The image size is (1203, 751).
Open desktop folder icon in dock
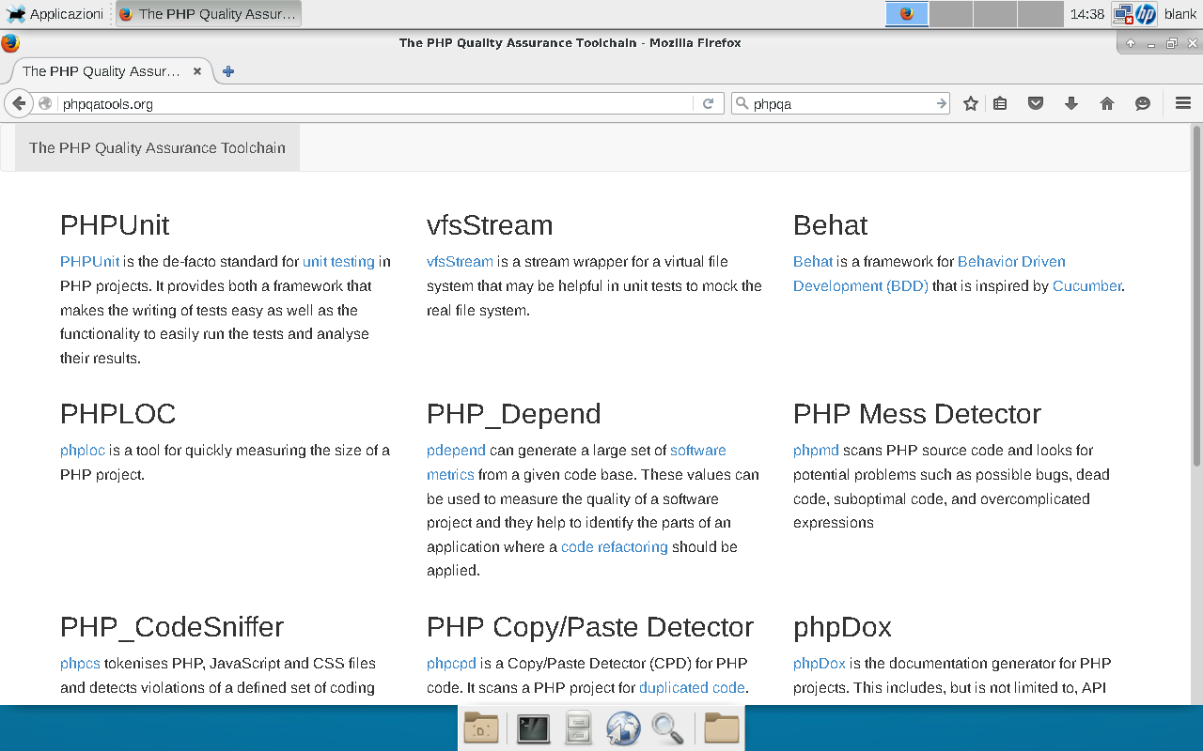[x=481, y=728]
